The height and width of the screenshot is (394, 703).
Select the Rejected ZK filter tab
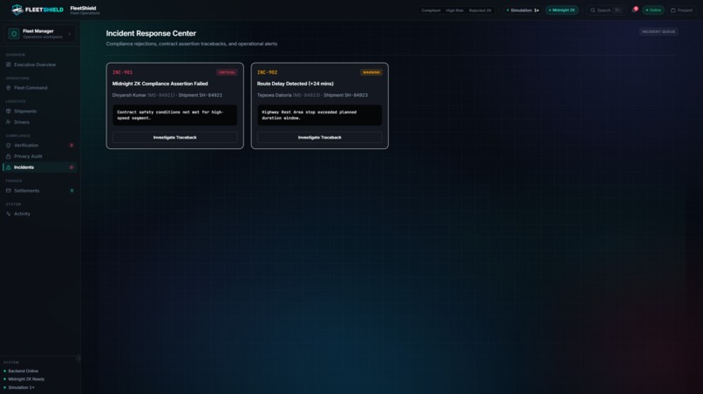tap(481, 10)
